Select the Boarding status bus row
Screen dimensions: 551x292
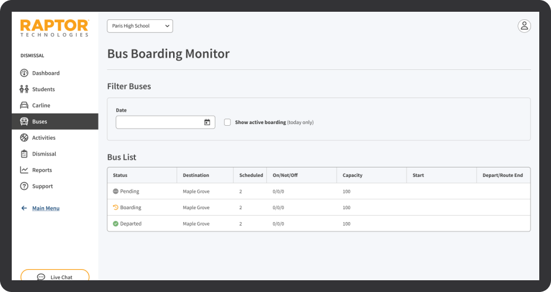[318, 207]
